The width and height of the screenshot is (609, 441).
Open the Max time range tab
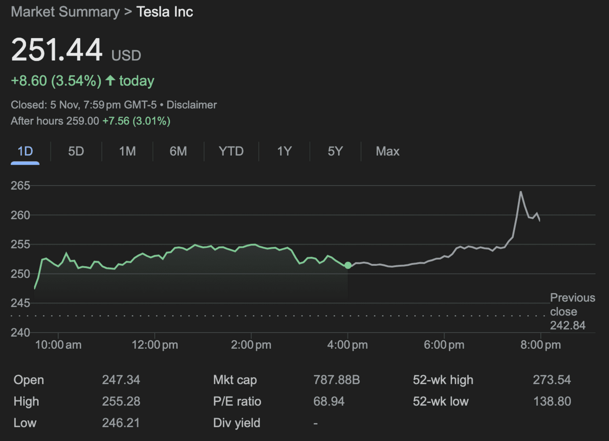(x=387, y=151)
